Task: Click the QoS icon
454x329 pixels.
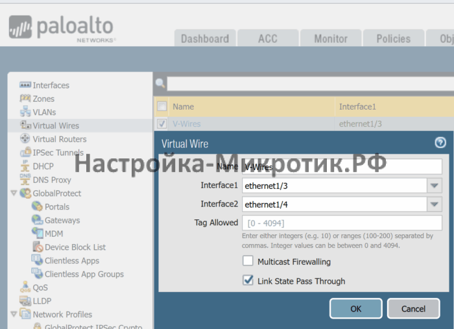Action: (x=25, y=287)
